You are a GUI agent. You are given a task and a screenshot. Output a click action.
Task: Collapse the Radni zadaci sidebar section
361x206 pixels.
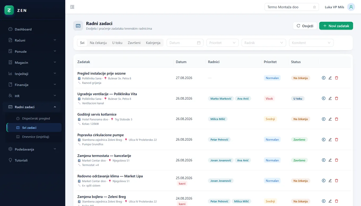click(x=32, y=107)
